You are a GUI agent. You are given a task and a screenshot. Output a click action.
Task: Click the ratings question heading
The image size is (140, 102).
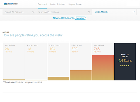[x=32, y=35]
